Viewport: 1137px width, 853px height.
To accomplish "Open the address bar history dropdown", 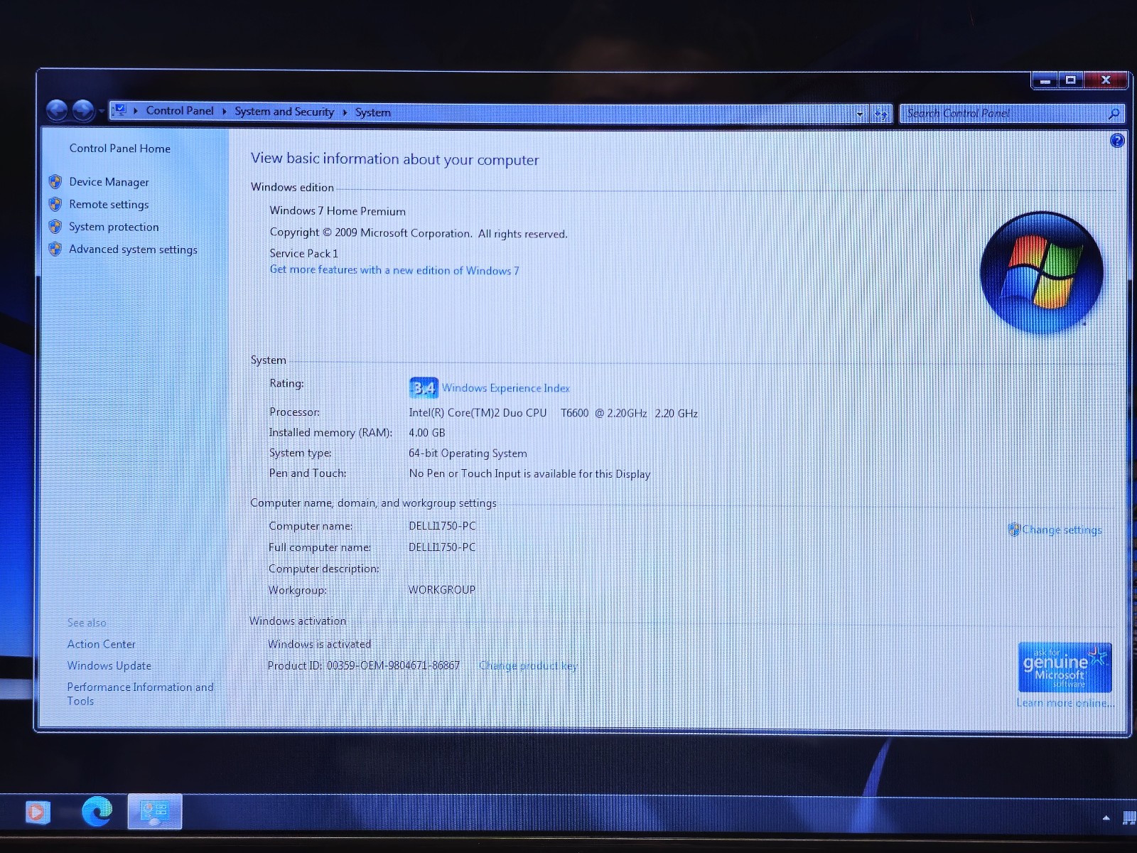I will pyautogui.click(x=860, y=114).
